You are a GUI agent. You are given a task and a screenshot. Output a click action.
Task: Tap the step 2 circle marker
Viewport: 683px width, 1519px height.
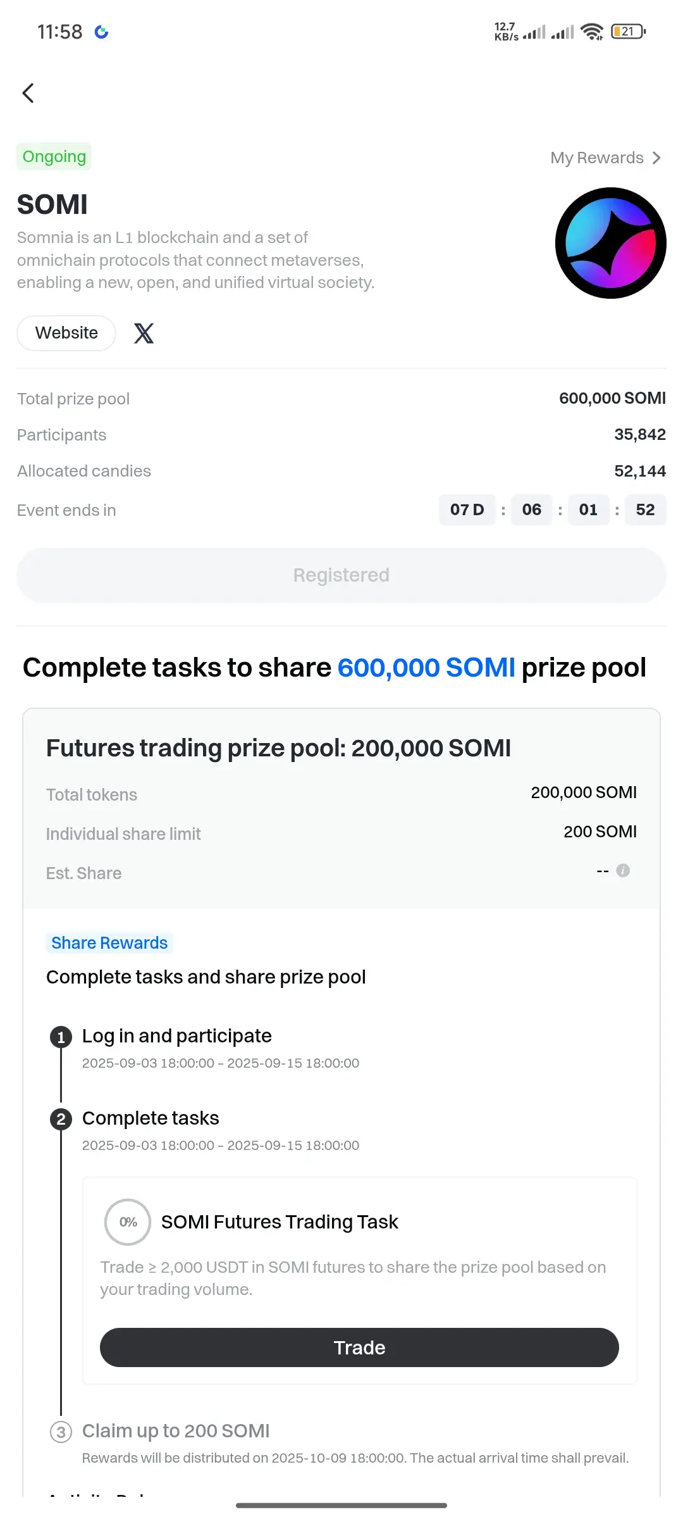tap(61, 1119)
